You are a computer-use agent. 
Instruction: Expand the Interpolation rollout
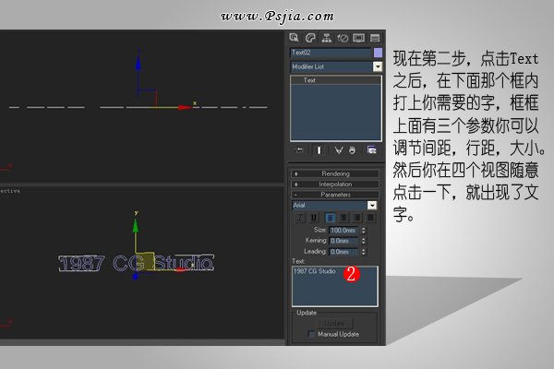click(335, 184)
